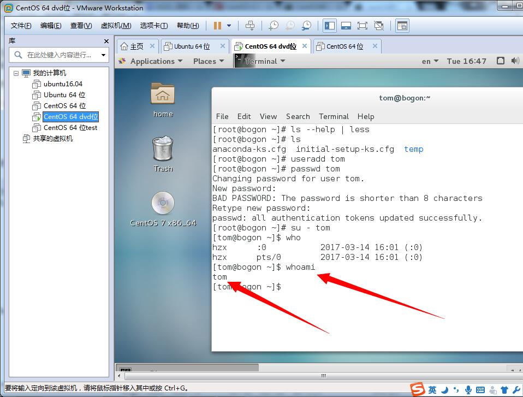
Task: Click the Sogou microphone voice input icon
Action: click(x=468, y=390)
